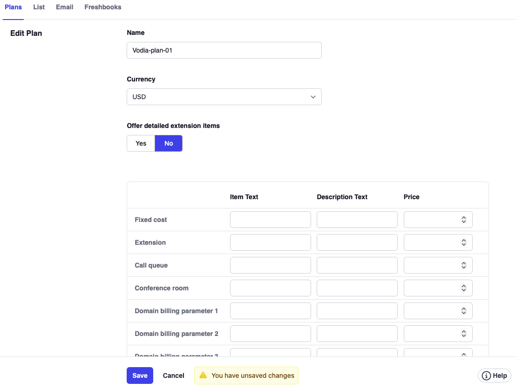516x389 pixels.
Task: Click the unsaved changes warning banner
Action: tap(246, 376)
